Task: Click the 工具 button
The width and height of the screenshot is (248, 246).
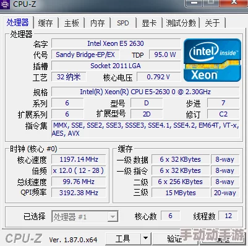Action: point(123,239)
